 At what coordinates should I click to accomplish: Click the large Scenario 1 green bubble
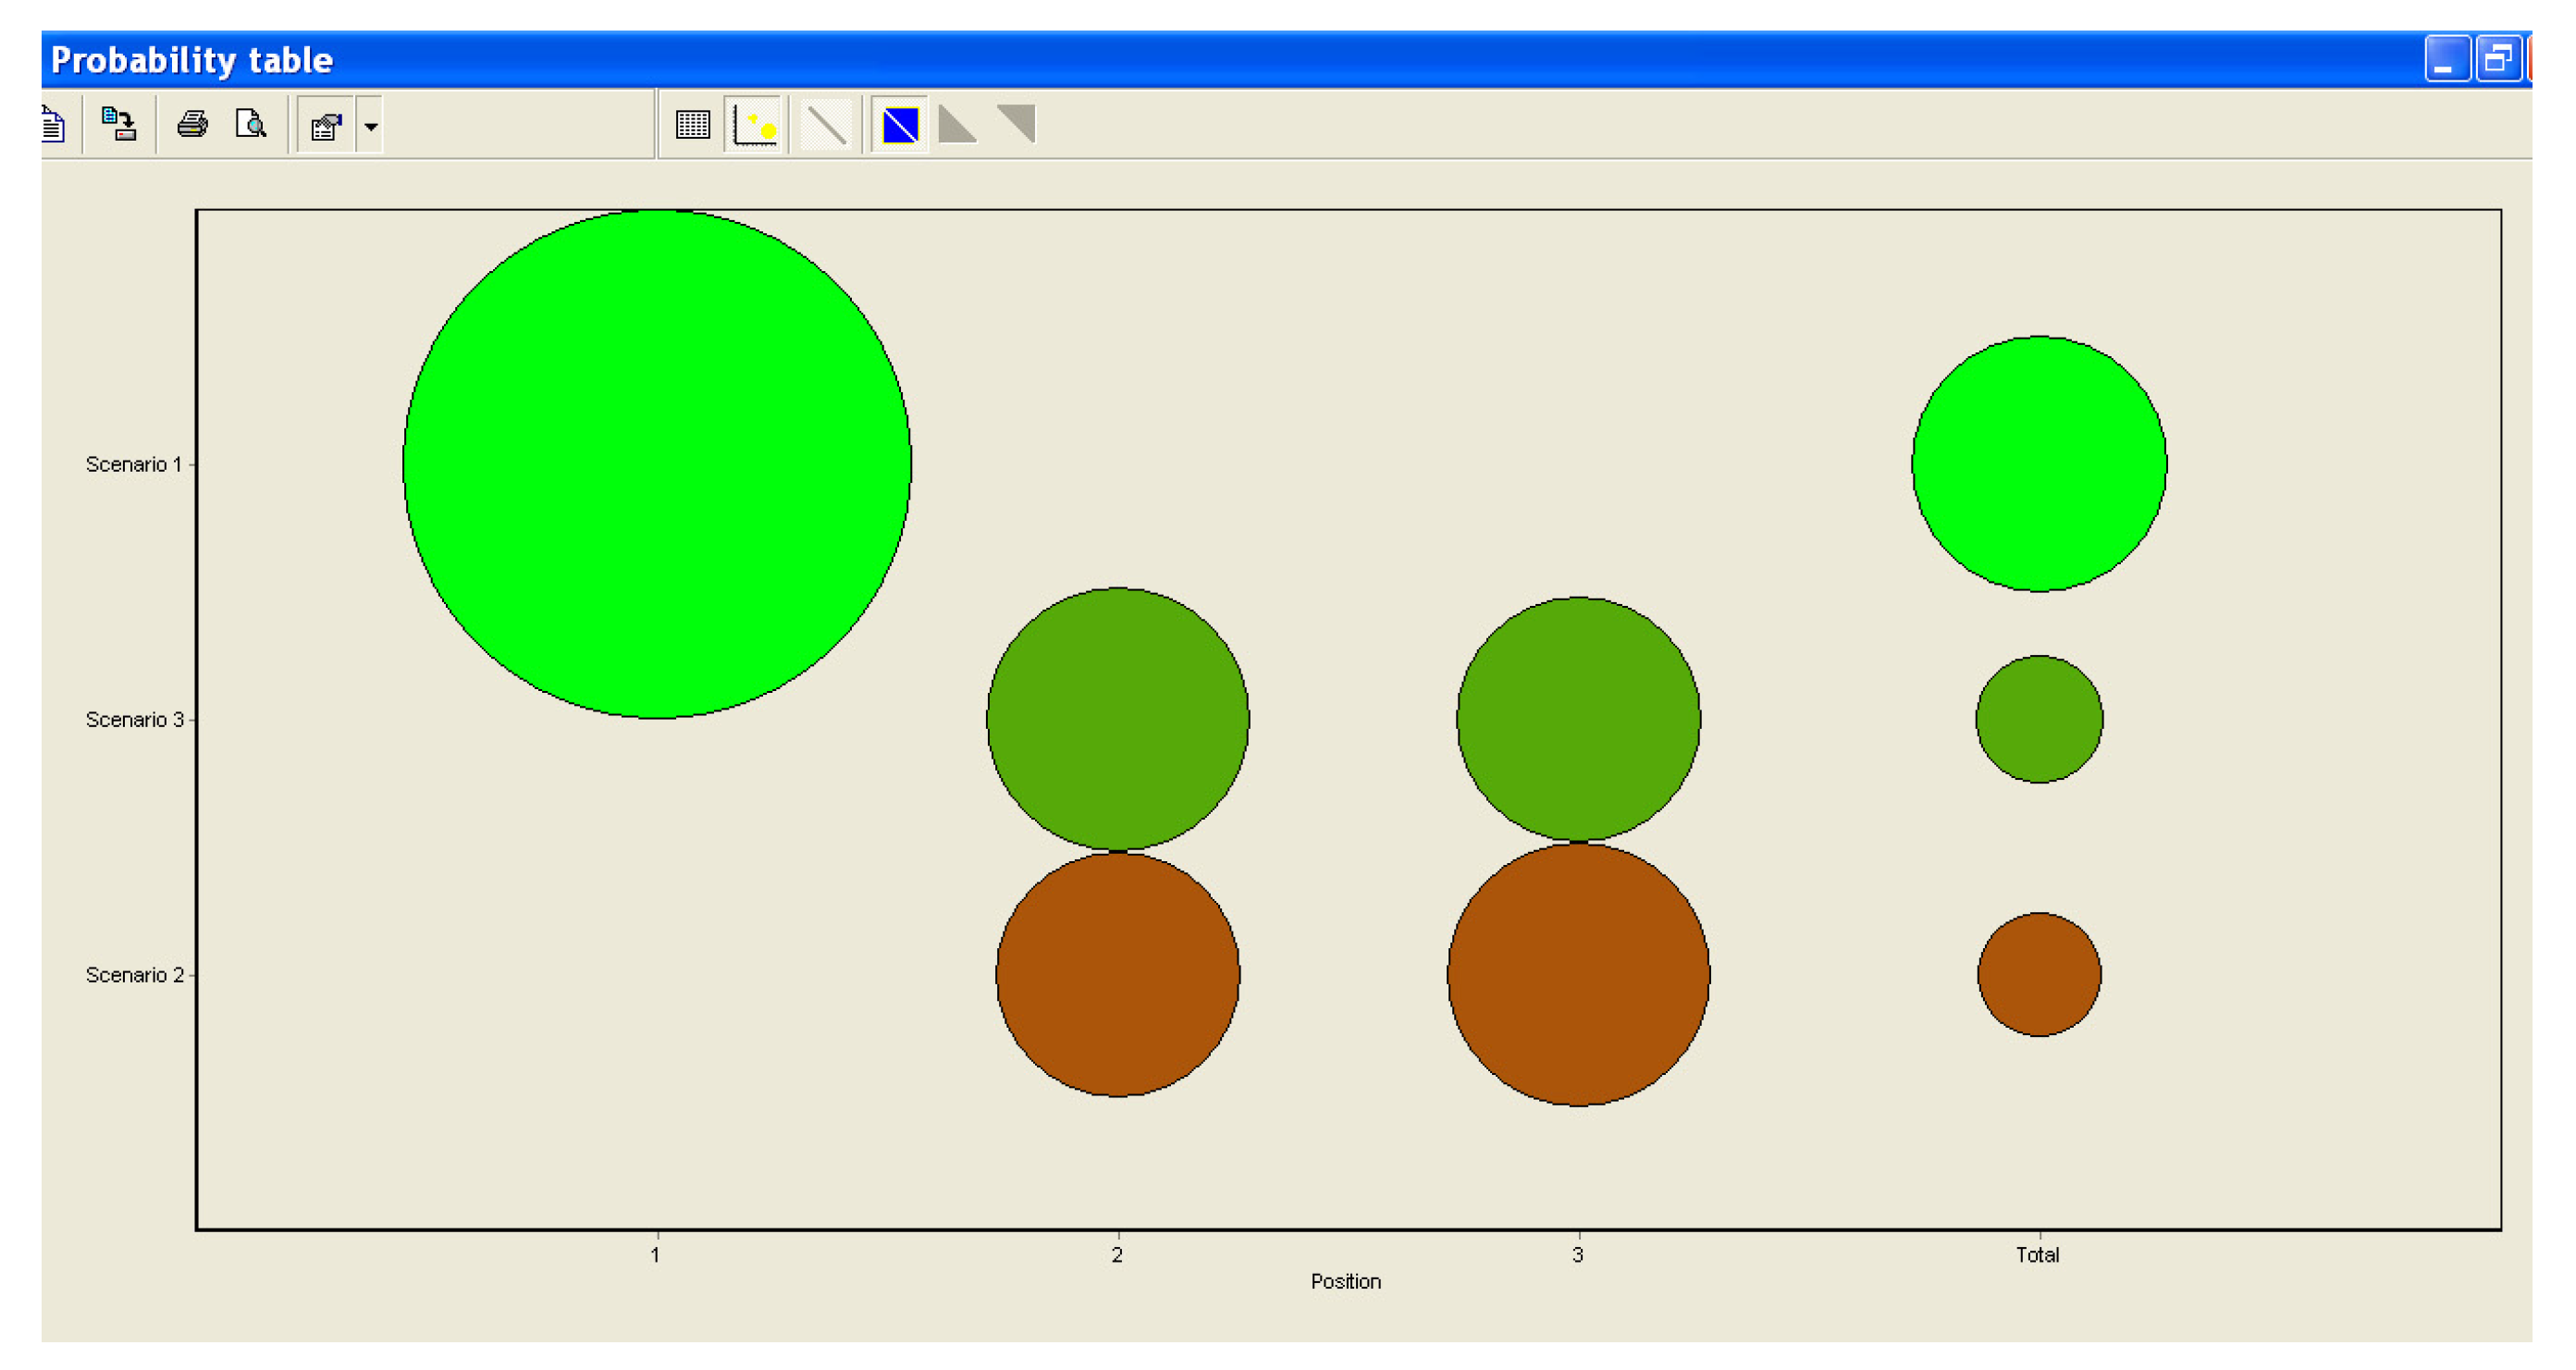pos(657,463)
